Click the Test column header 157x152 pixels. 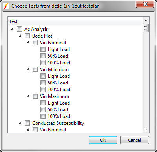(75, 21)
